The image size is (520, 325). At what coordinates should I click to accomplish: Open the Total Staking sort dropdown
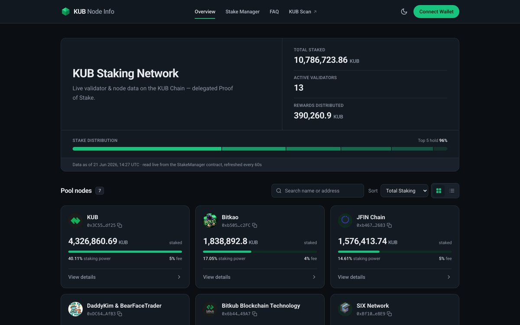tap(404, 191)
